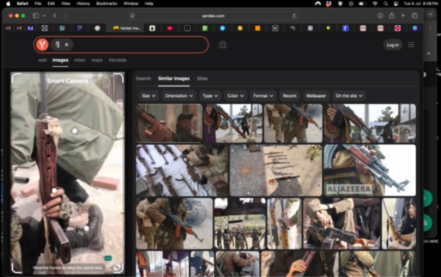
Task: Show the Safari tab overview
Action: [415, 15]
